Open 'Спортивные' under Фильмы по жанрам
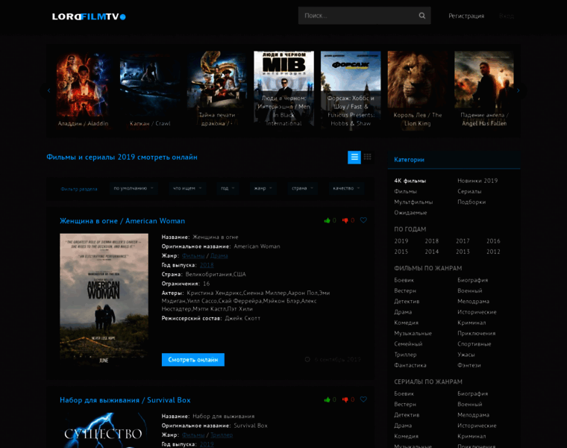 tap(474, 343)
